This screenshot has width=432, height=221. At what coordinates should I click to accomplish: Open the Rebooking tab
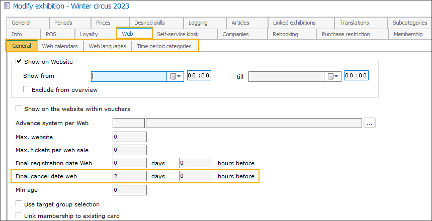(x=292, y=34)
